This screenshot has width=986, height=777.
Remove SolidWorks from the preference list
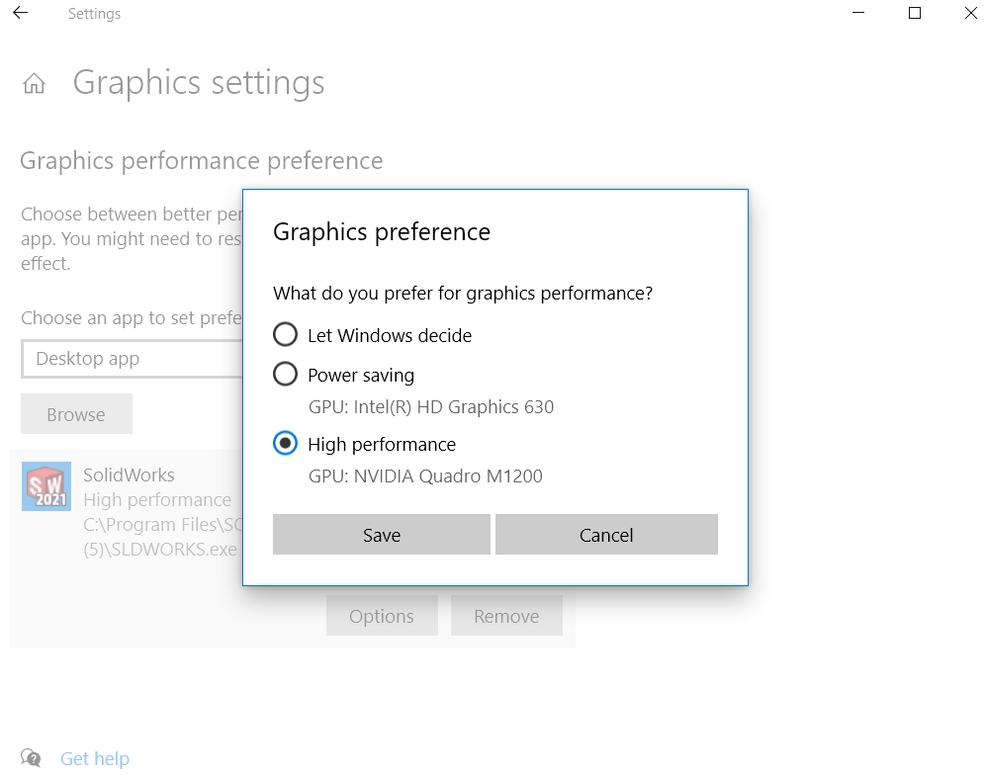(x=506, y=615)
